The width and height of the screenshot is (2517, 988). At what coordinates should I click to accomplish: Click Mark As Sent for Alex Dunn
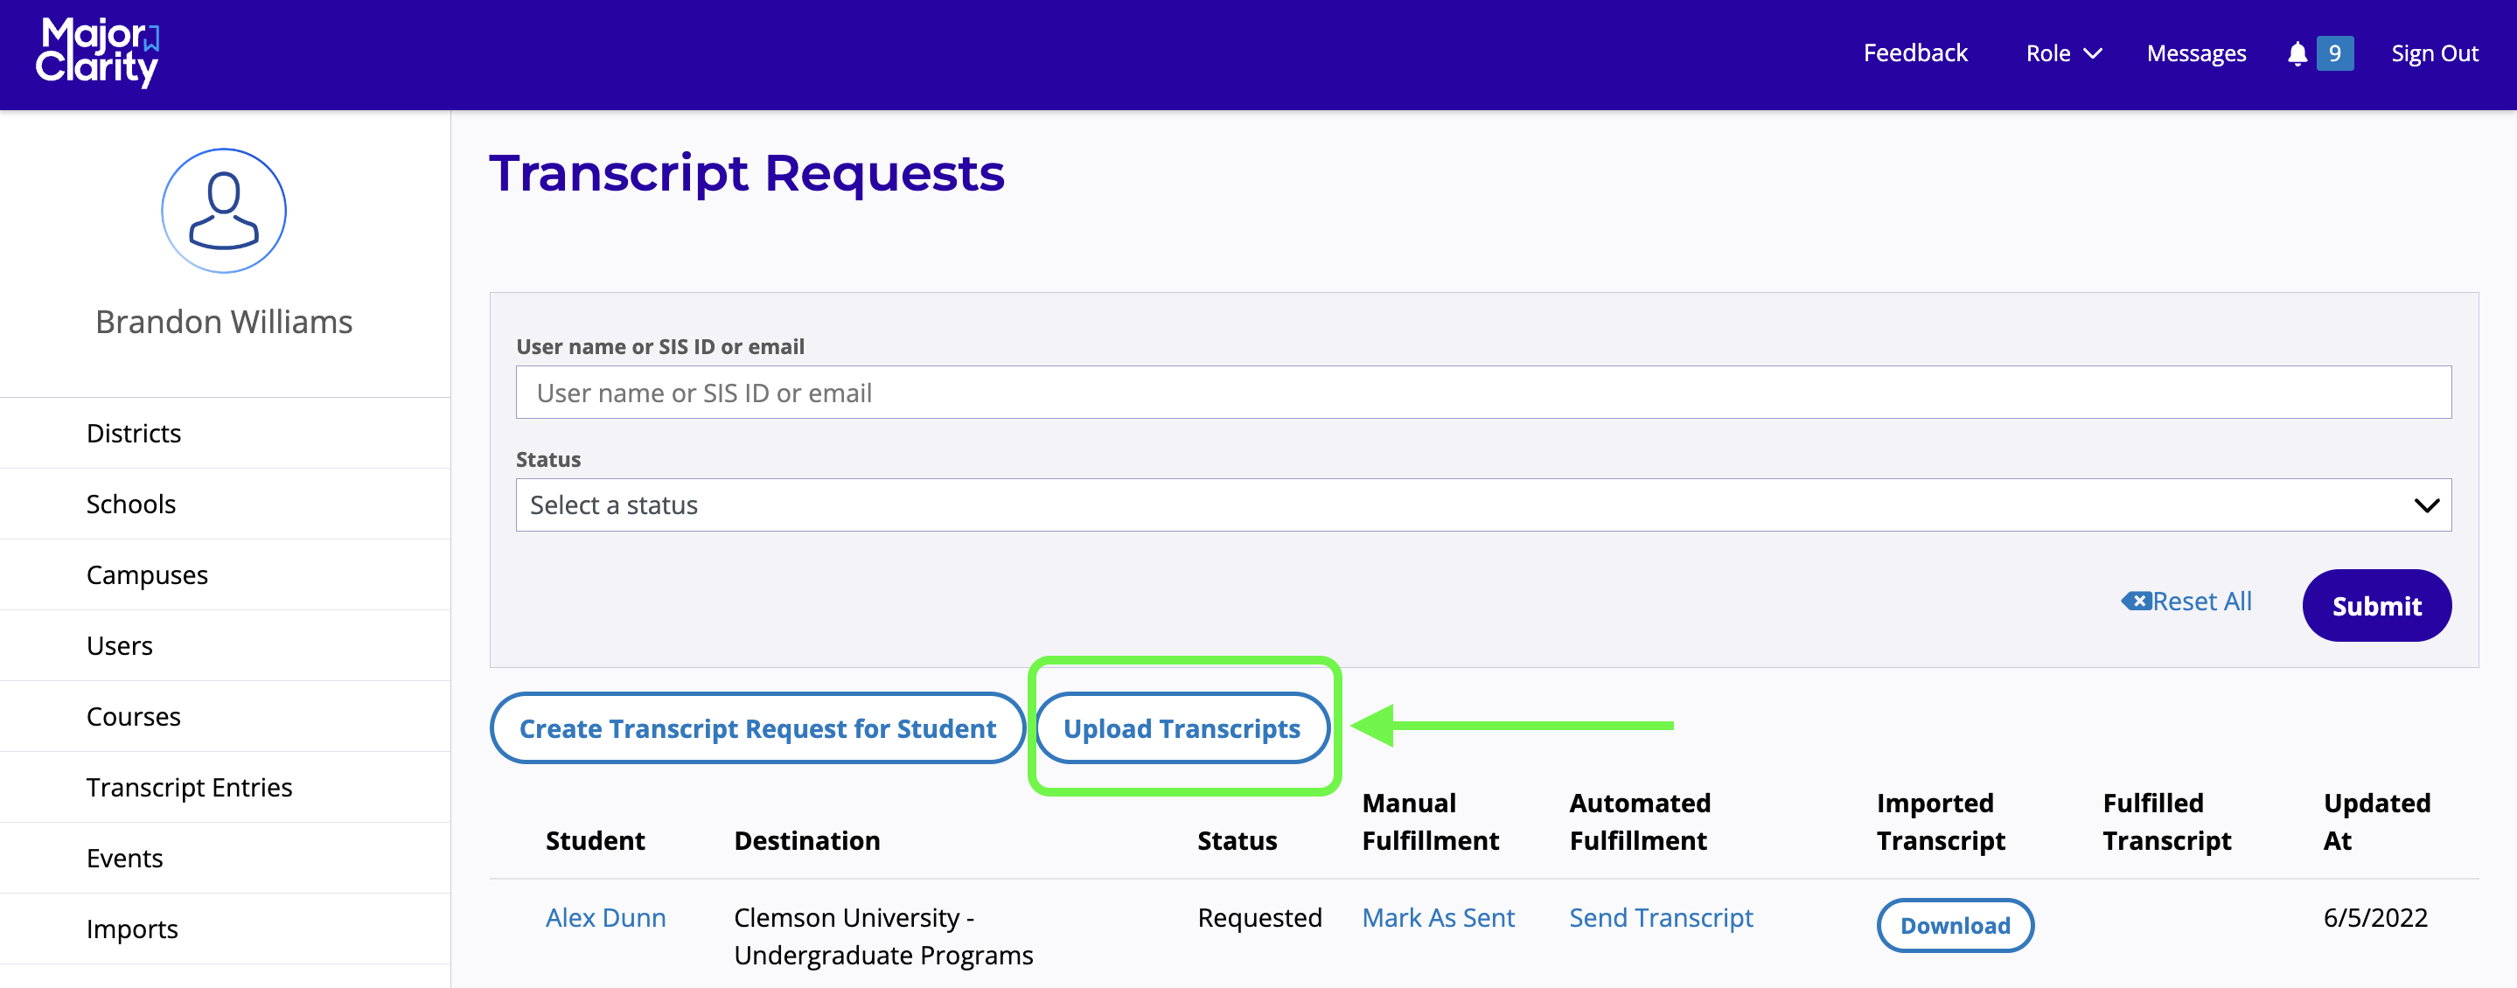pos(1437,916)
